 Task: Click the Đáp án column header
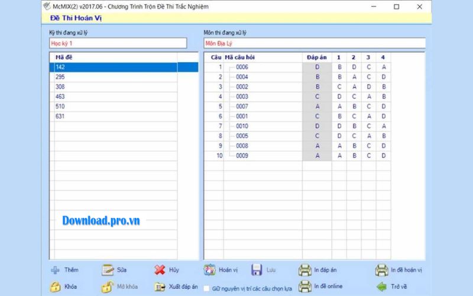point(316,57)
